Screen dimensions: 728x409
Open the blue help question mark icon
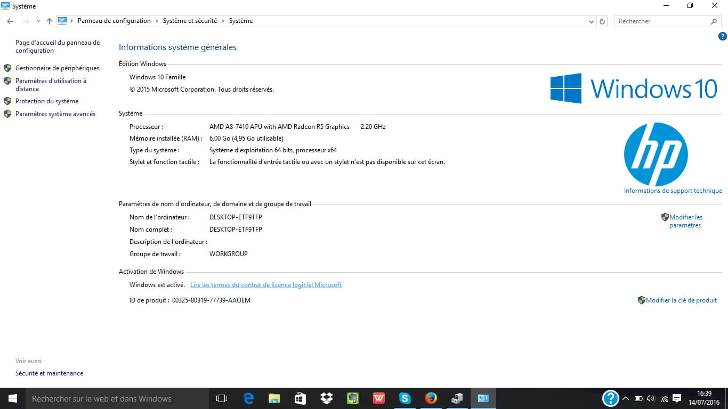pyautogui.click(x=723, y=37)
